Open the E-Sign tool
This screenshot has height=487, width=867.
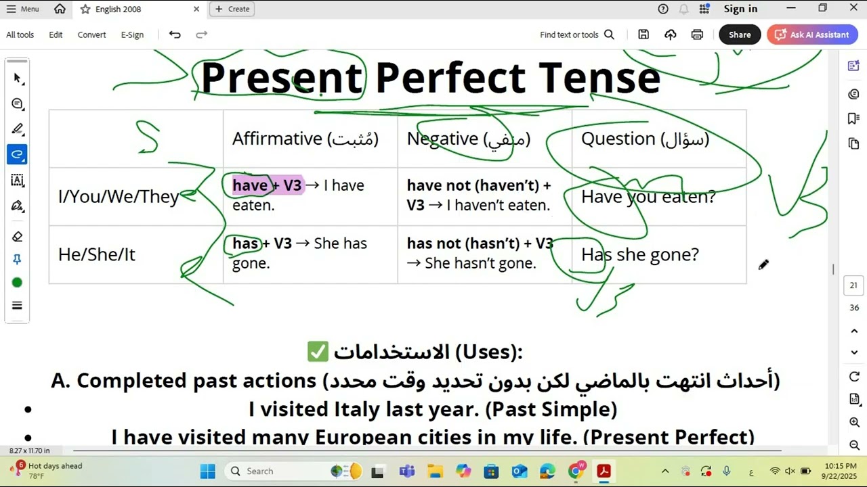132,34
